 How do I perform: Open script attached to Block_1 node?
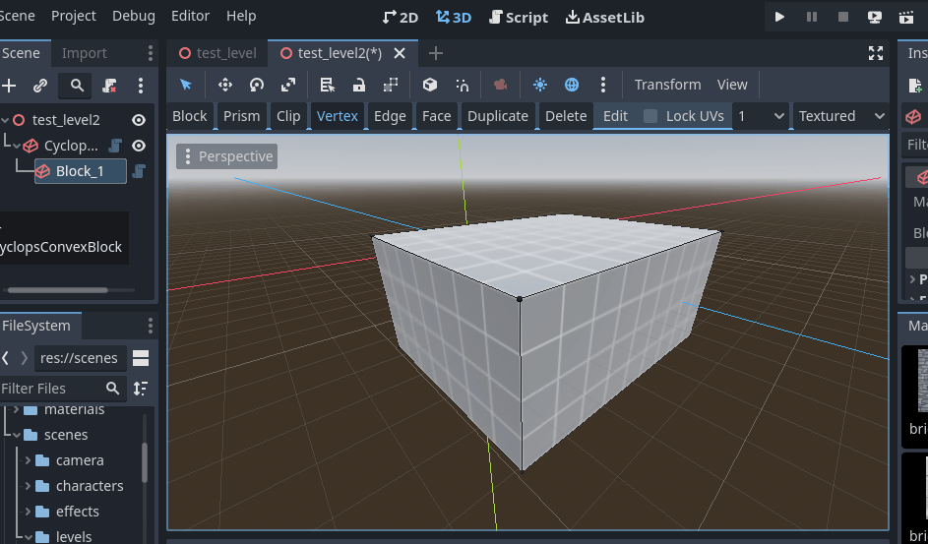point(139,171)
